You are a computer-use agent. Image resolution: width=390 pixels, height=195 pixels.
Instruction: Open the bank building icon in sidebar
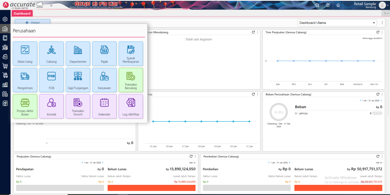[5, 47]
